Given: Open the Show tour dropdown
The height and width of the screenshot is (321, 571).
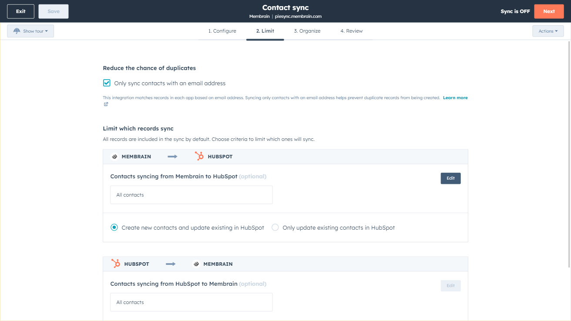Looking at the screenshot, I should click(x=30, y=31).
